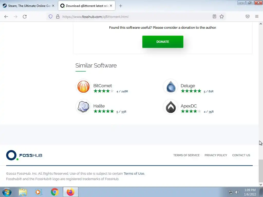This screenshot has height=197, width=263.
Task: Open the BitComet software link
Action: click(x=102, y=86)
